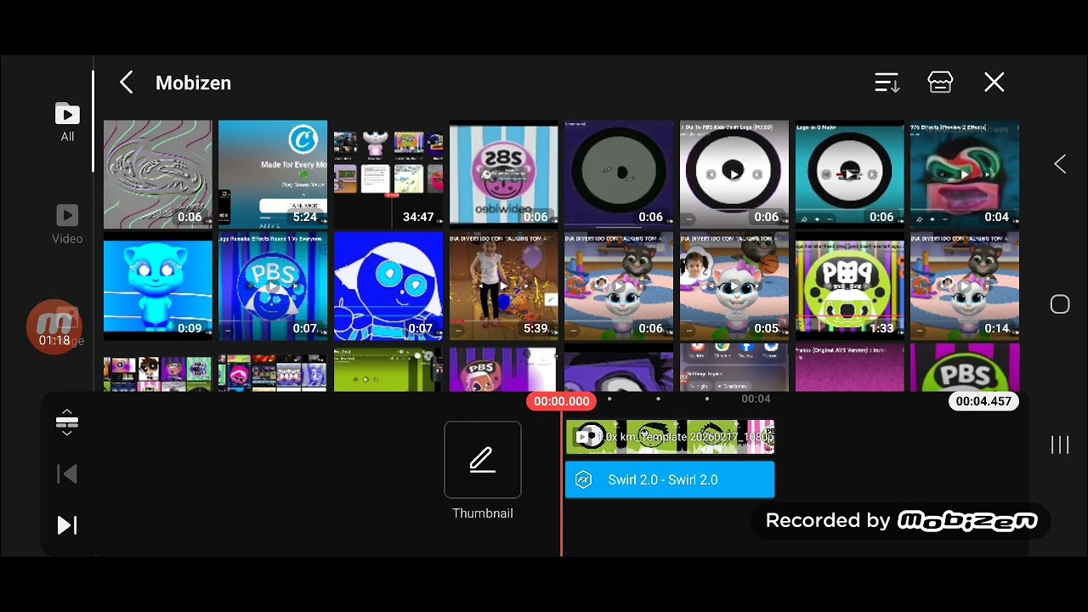Pick the dark gray circle 0:06 video

(619, 174)
